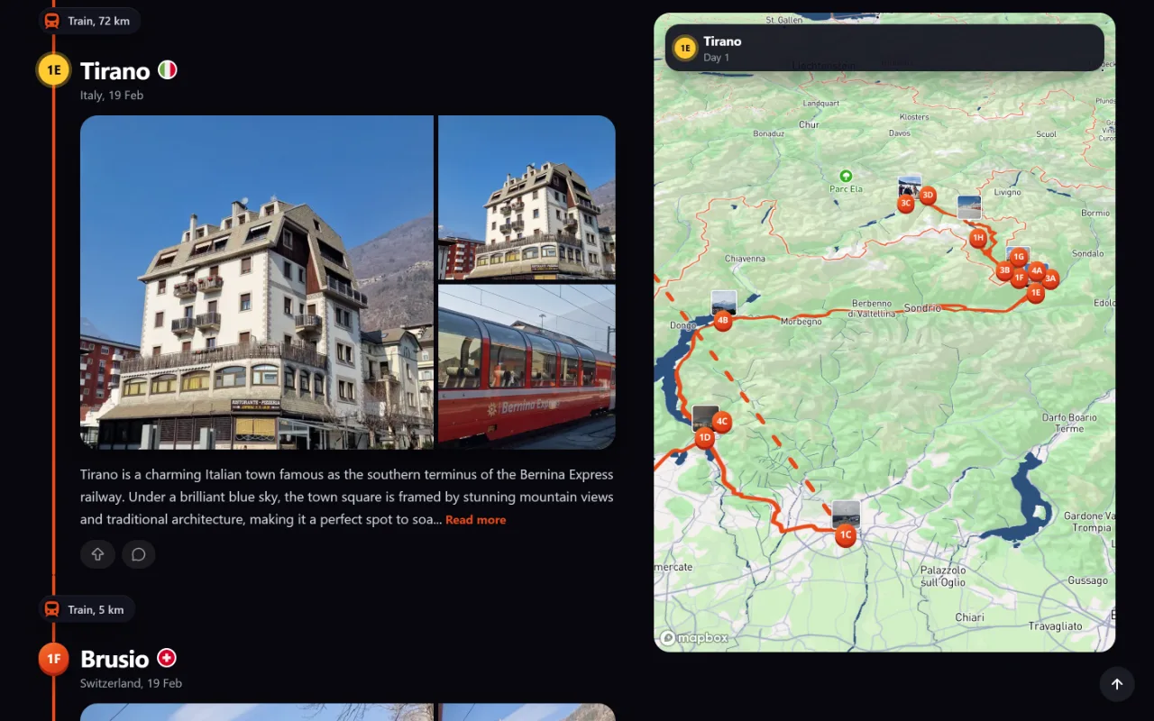Open the map photo thumbnail above marker 1H

click(x=969, y=207)
